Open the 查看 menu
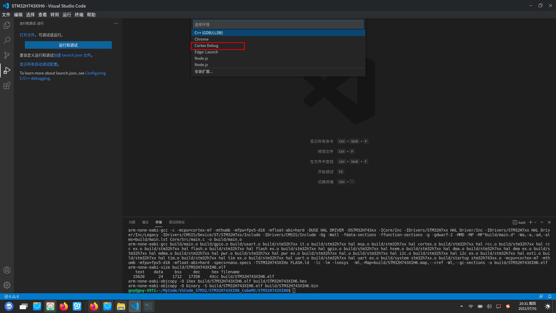 coord(43,15)
